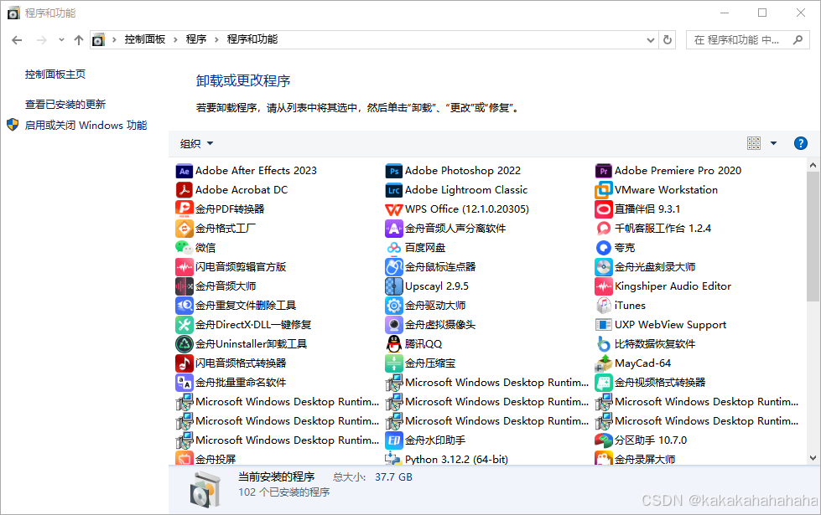Expand the address bar history dropdown

[651, 39]
